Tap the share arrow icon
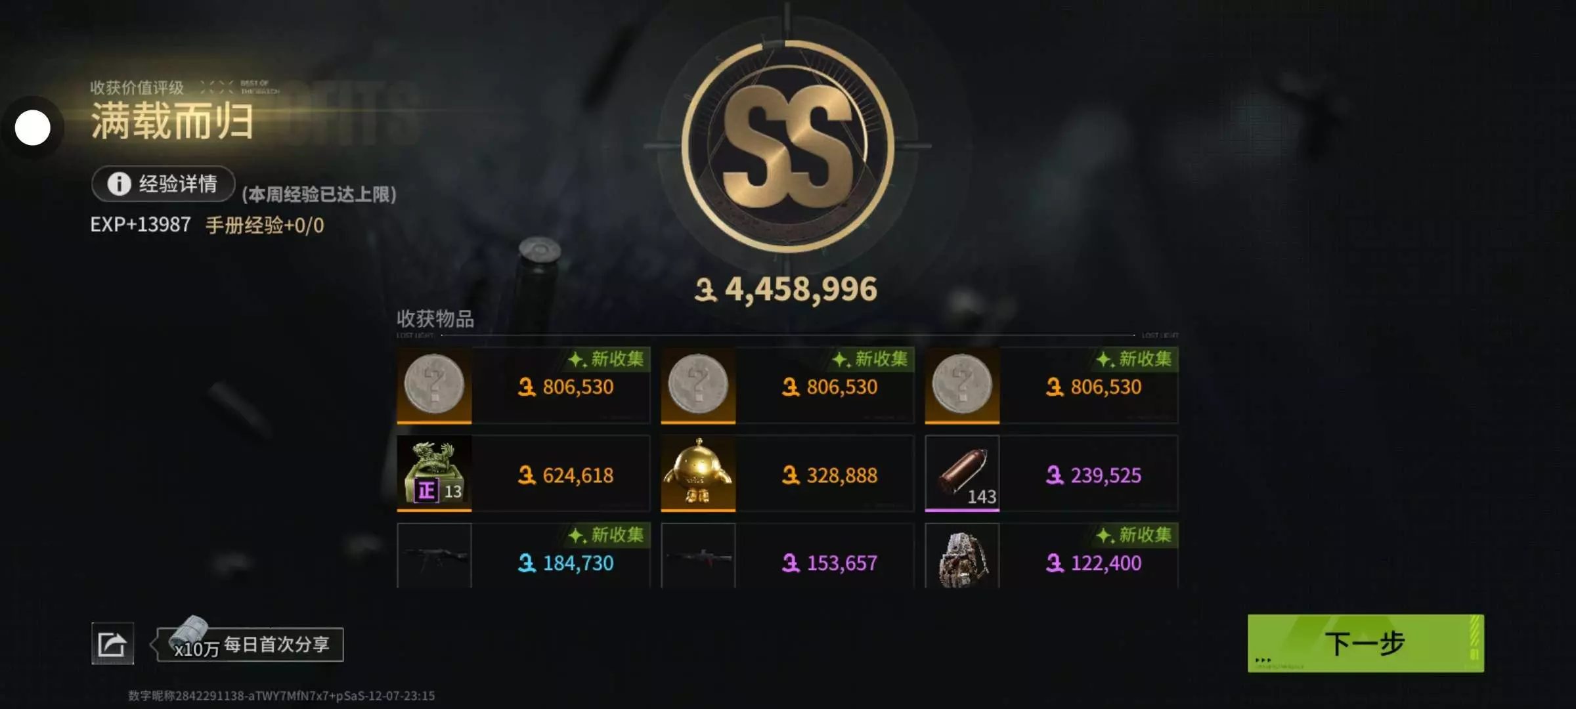This screenshot has width=1576, height=709. pos(112,643)
